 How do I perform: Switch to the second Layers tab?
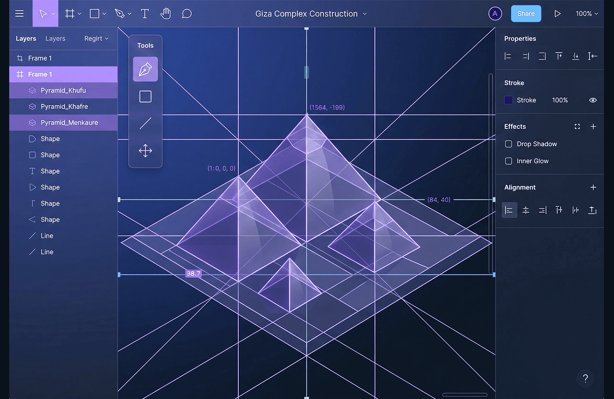(55, 38)
